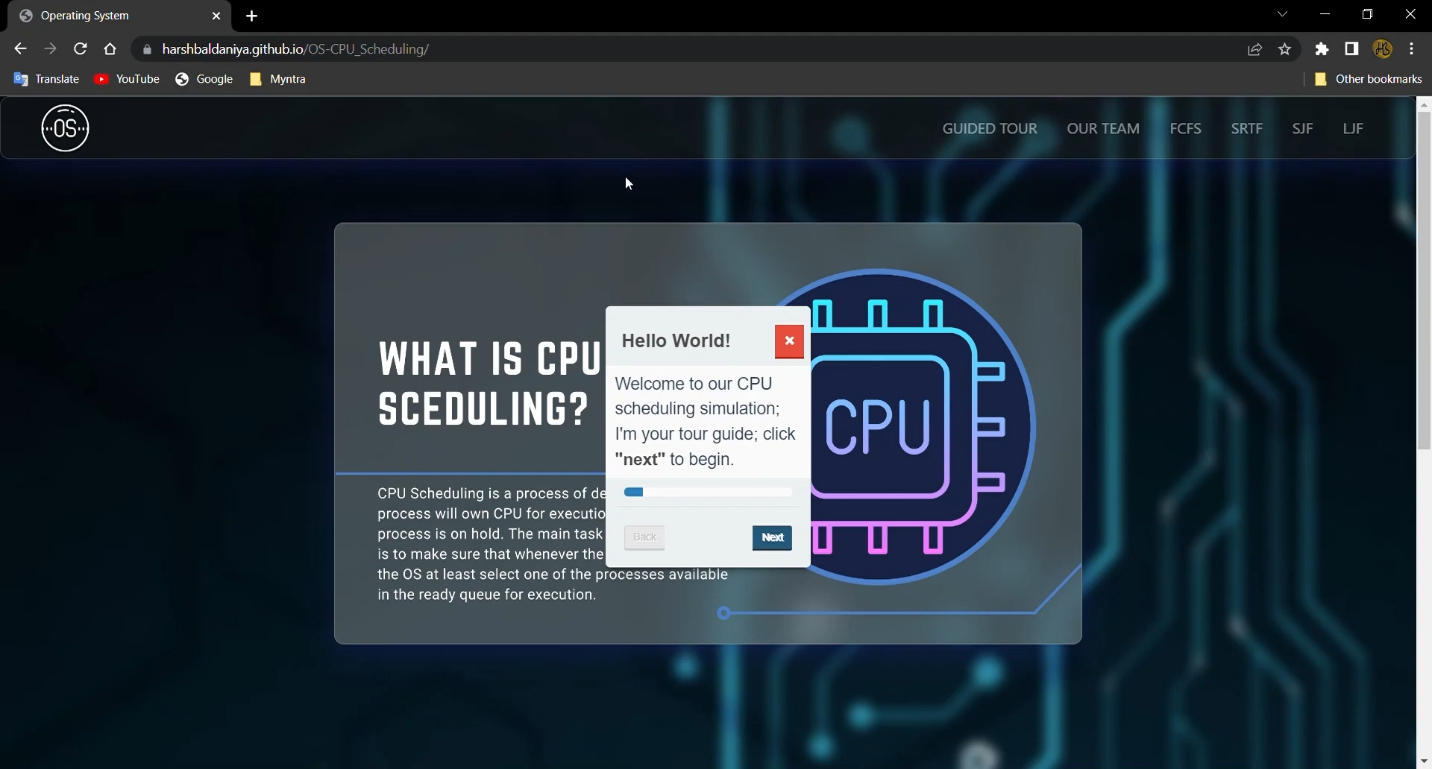Click the extensions puzzle icon
Screen dimensions: 1432x769
[1322, 48]
